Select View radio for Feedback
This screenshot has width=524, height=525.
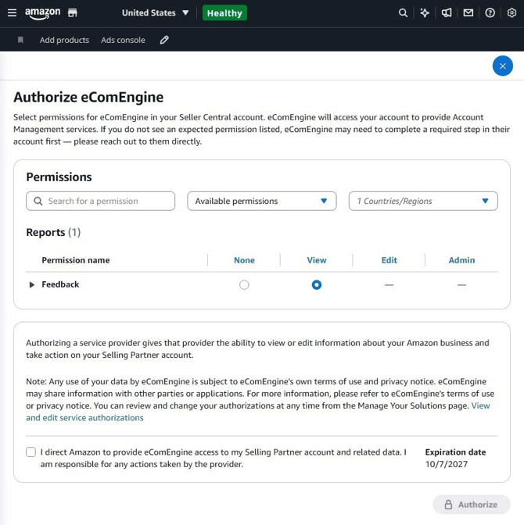[x=317, y=284]
